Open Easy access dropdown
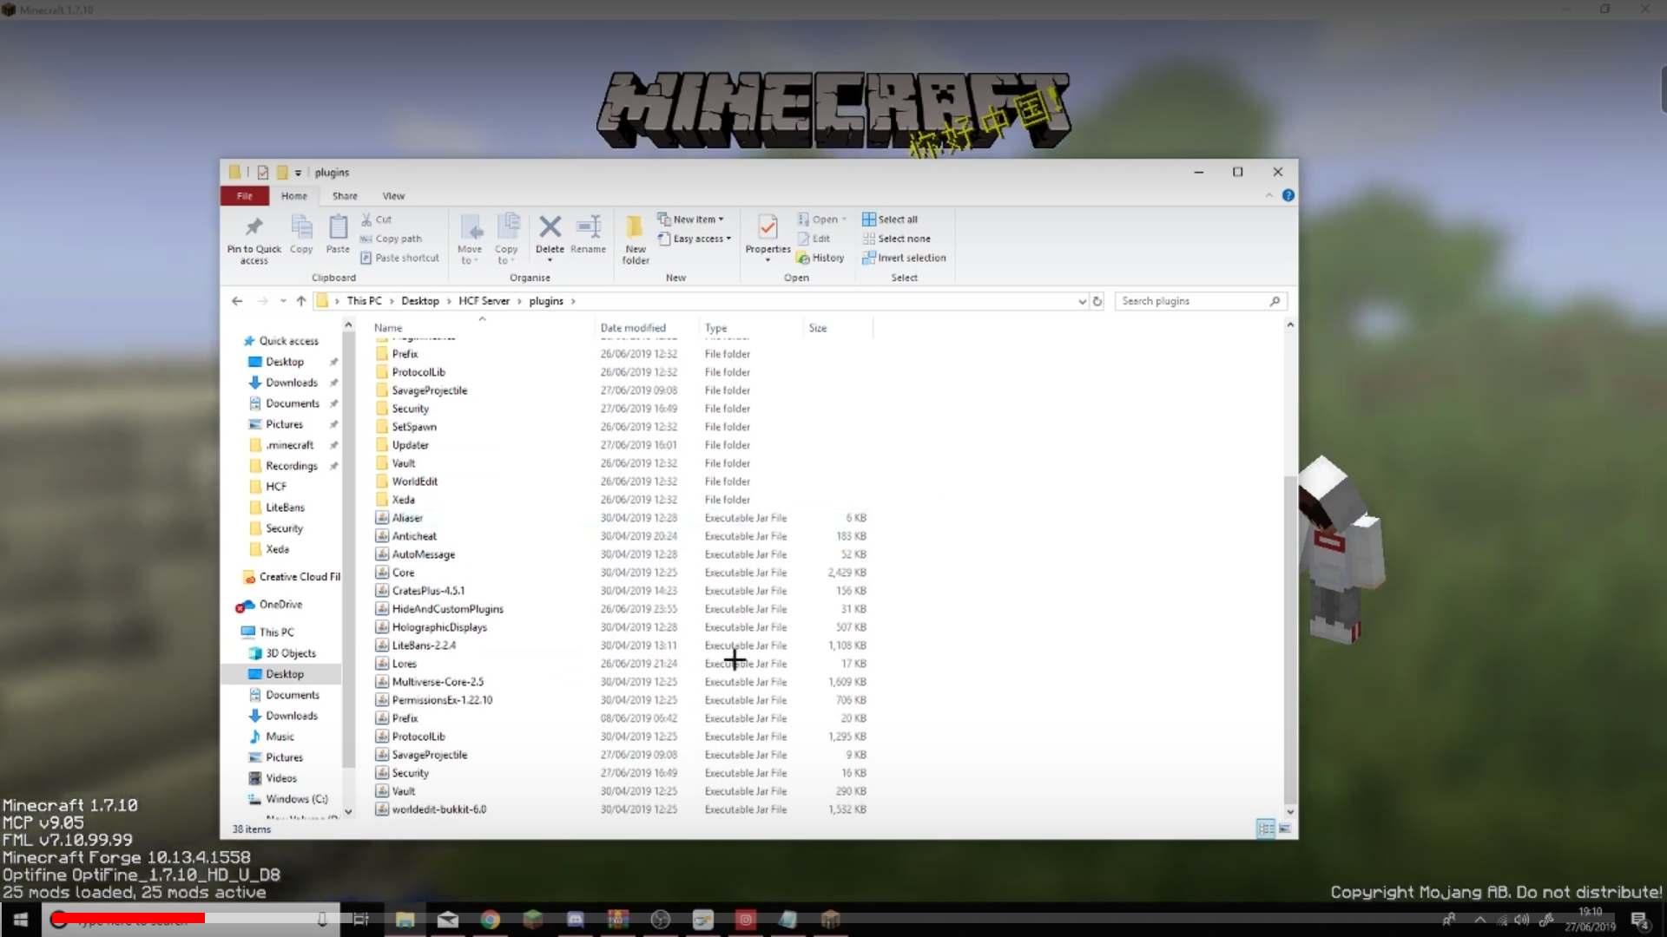 pyautogui.click(x=695, y=239)
